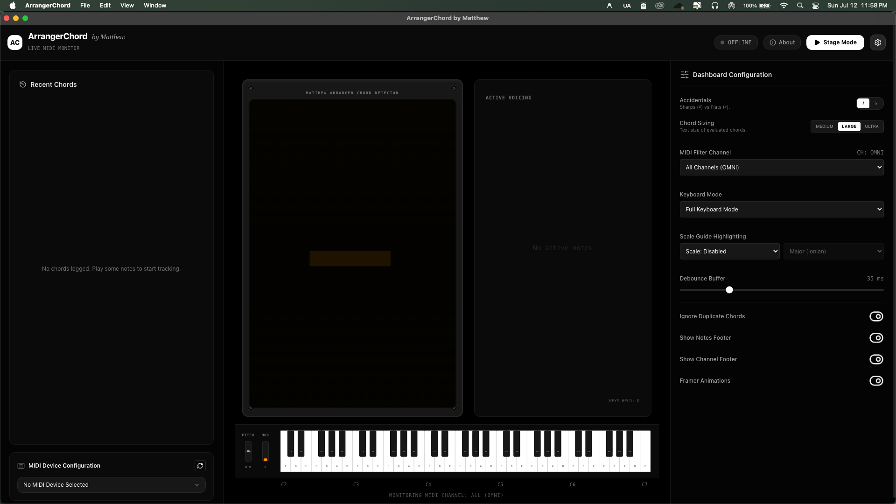Click the Recent Chords history icon

(x=22, y=84)
